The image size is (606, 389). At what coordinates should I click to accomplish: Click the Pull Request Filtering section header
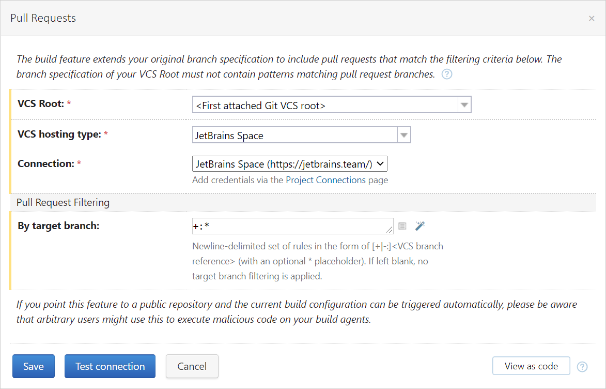click(x=63, y=202)
